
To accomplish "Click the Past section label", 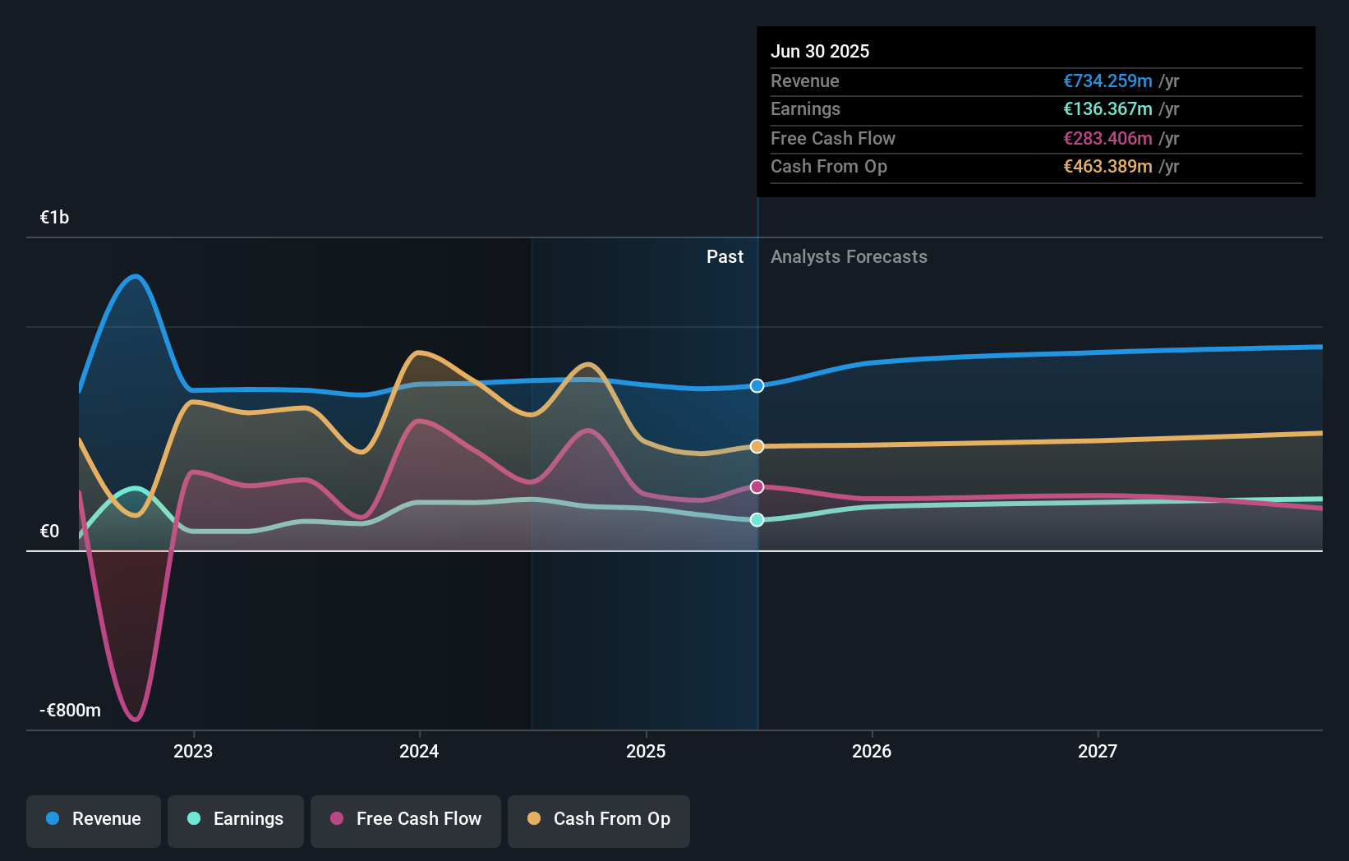I will pyautogui.click(x=725, y=256).
